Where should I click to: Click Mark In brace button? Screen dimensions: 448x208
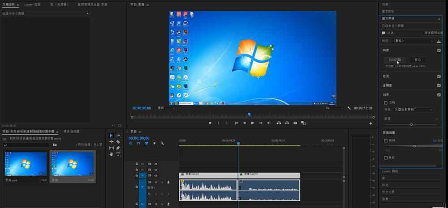click(x=219, y=123)
